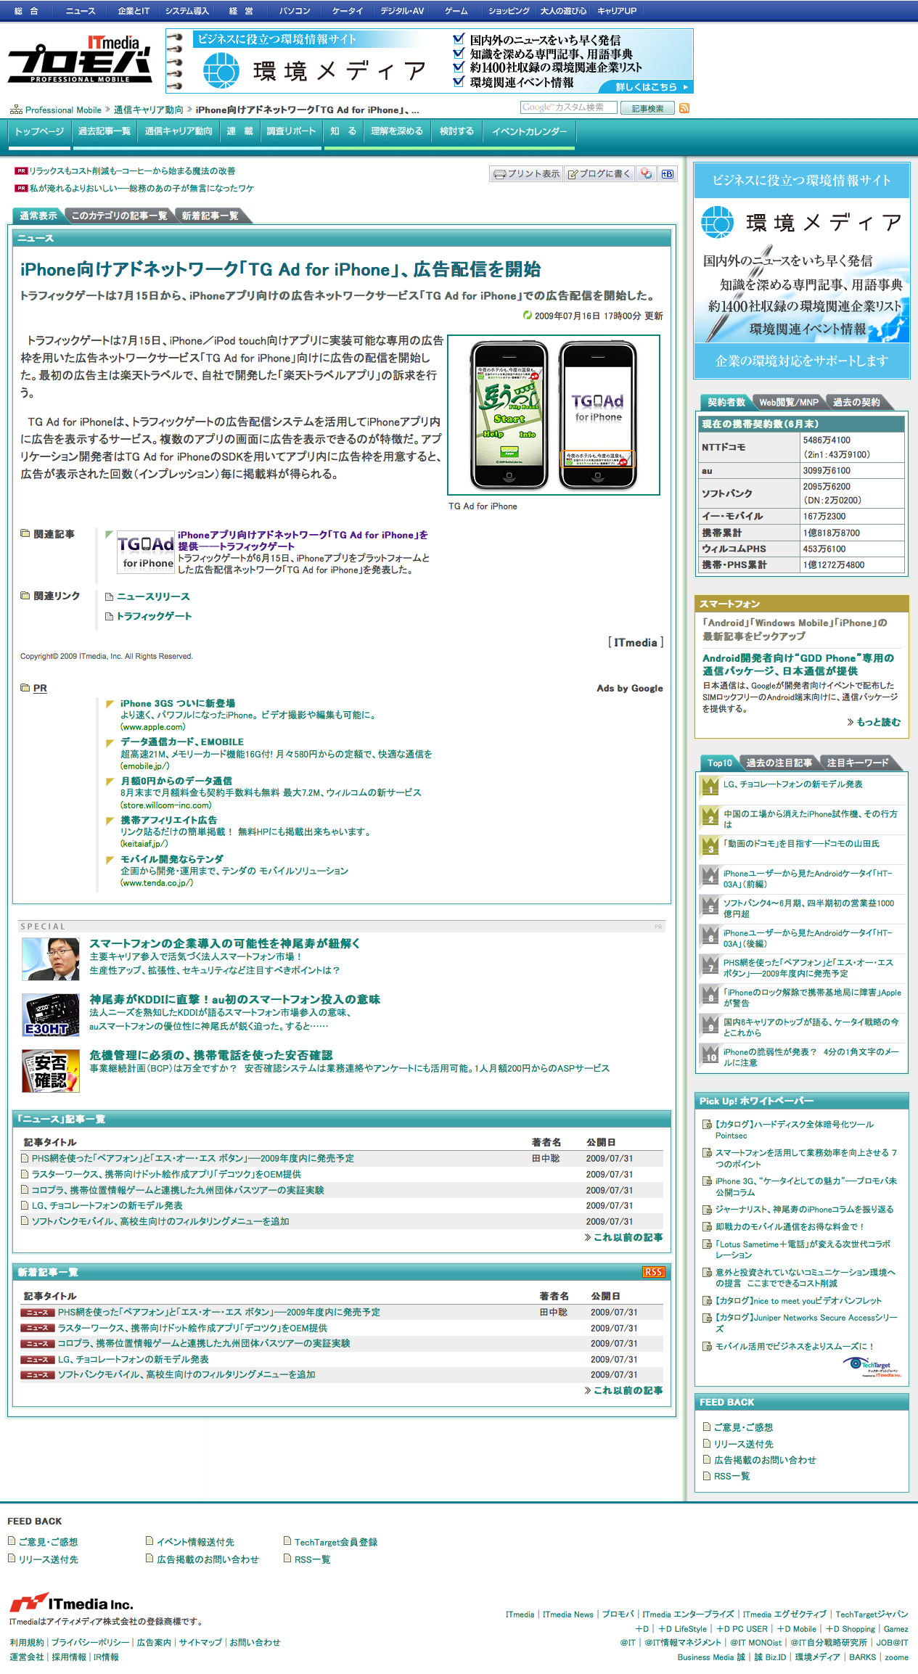
Task: Click the write-to-blog button with pencil icon
Action: (599, 174)
